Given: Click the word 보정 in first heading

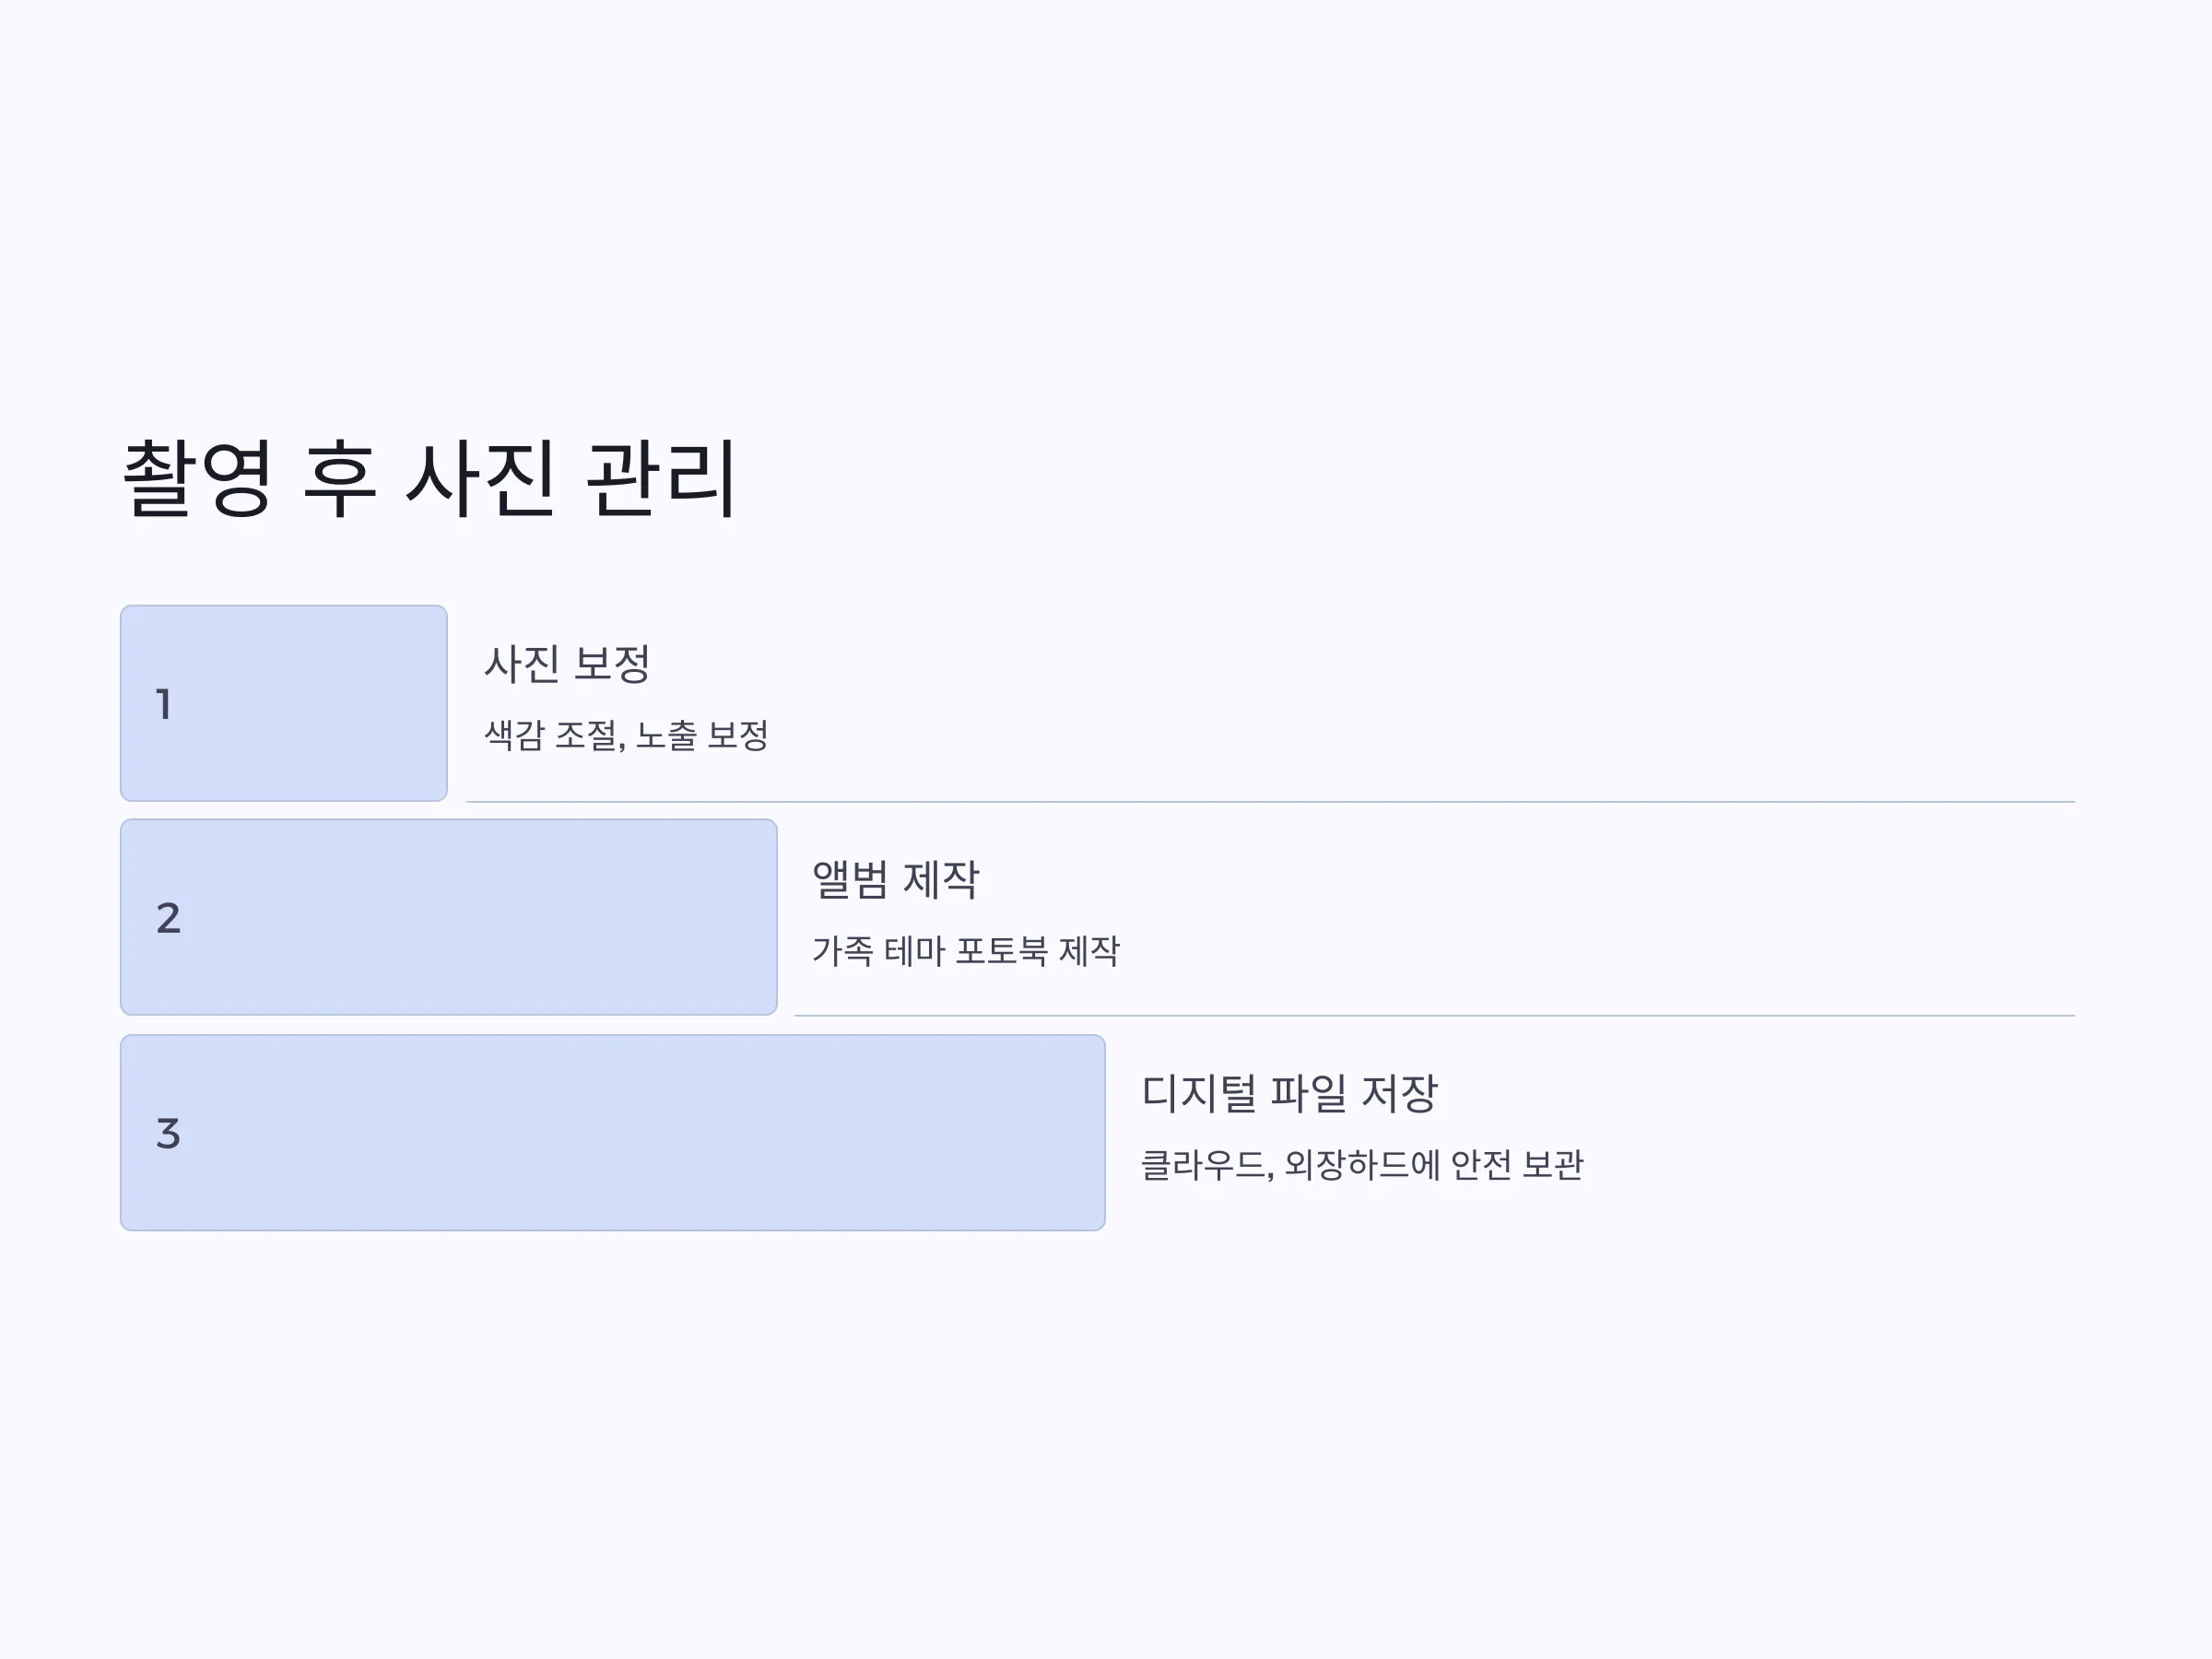Looking at the screenshot, I should coord(612,664).
